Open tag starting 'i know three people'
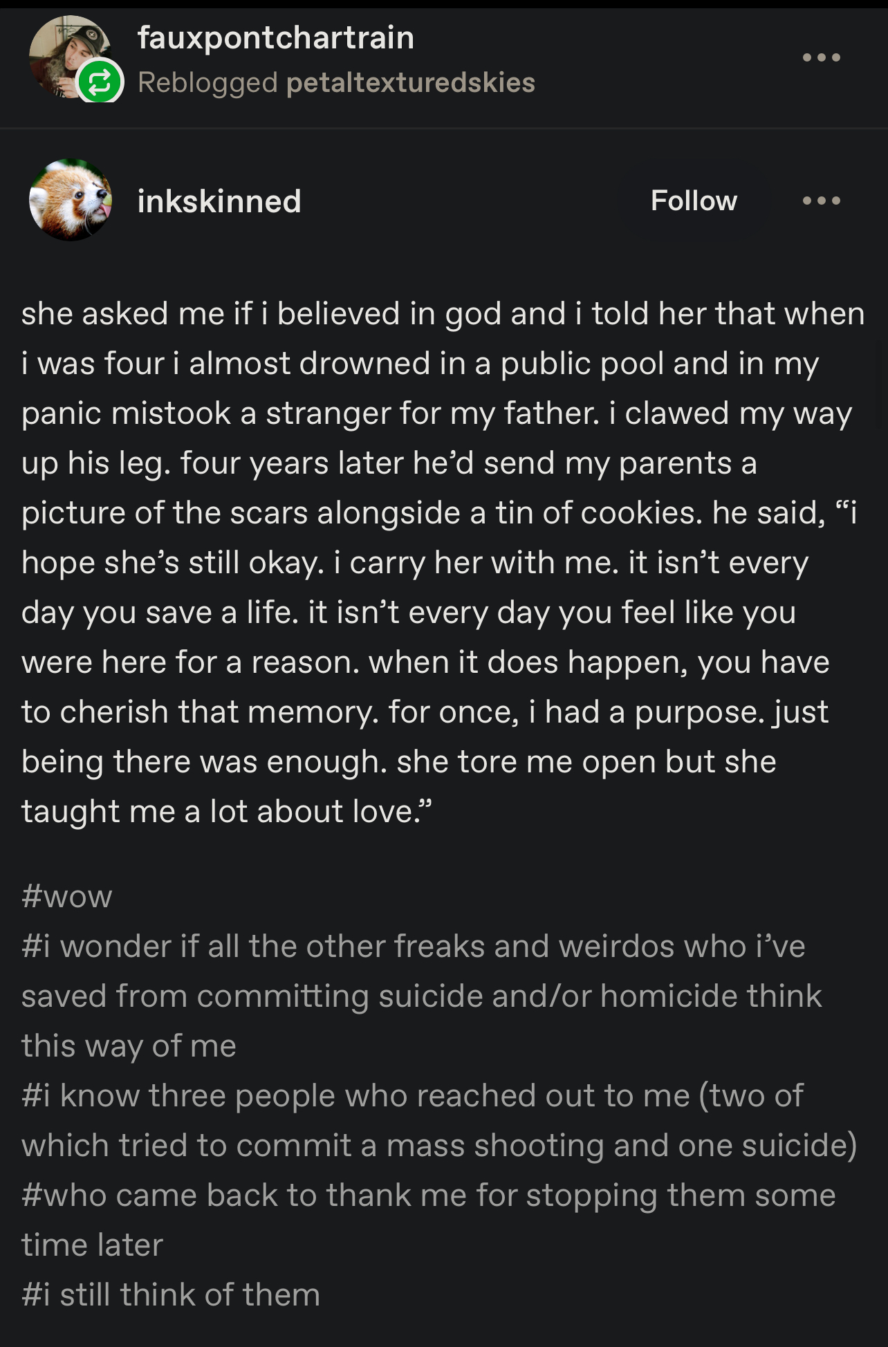 (439, 1120)
